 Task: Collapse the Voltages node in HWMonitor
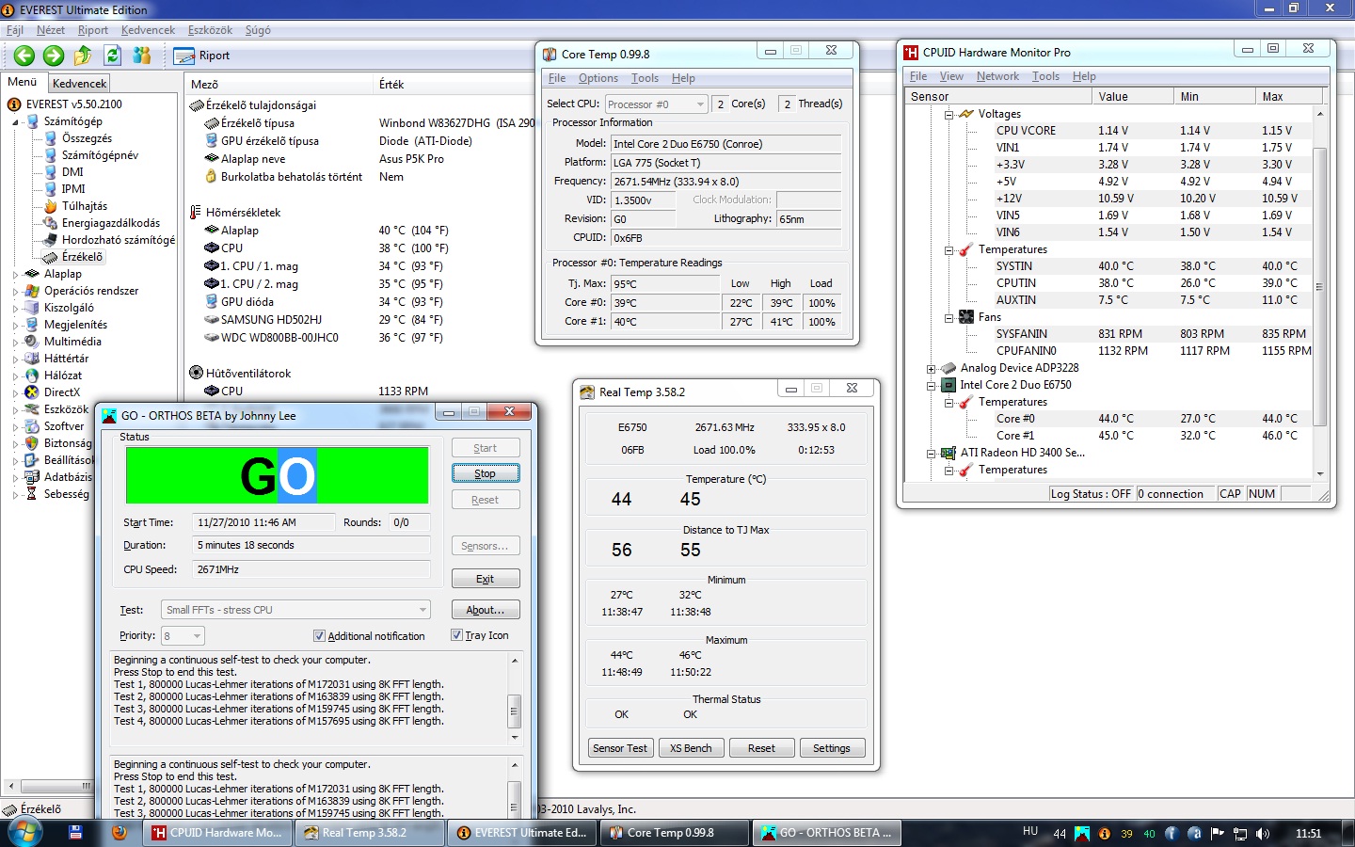click(x=948, y=115)
